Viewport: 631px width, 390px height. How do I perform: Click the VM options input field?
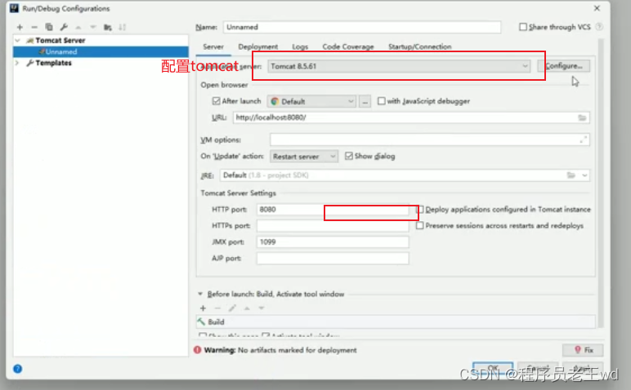tap(430, 140)
